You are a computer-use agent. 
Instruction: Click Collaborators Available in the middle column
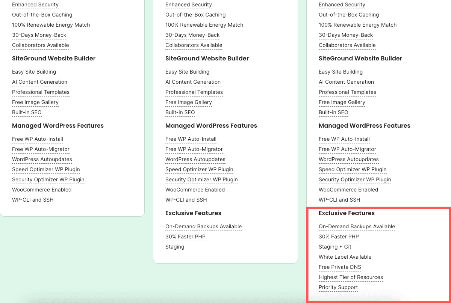click(x=194, y=45)
